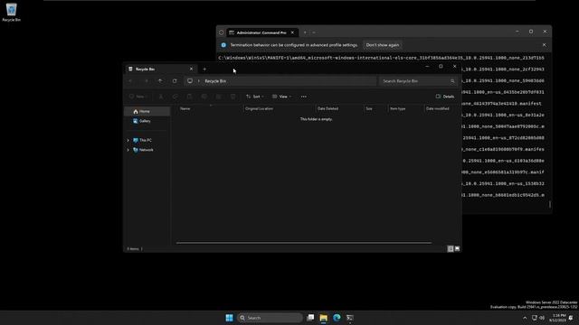Click the Paste icon in File Explorer toolbar
579x325 pixels.
point(189,97)
